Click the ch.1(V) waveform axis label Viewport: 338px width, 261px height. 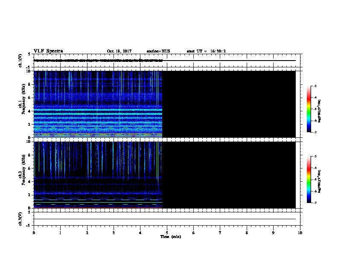point(20,61)
